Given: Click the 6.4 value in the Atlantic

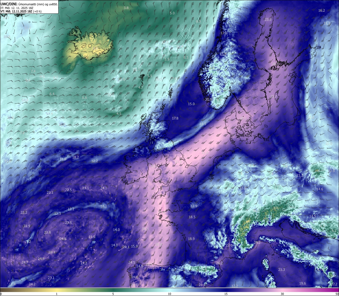Looking at the screenshot, I should click(52, 94).
